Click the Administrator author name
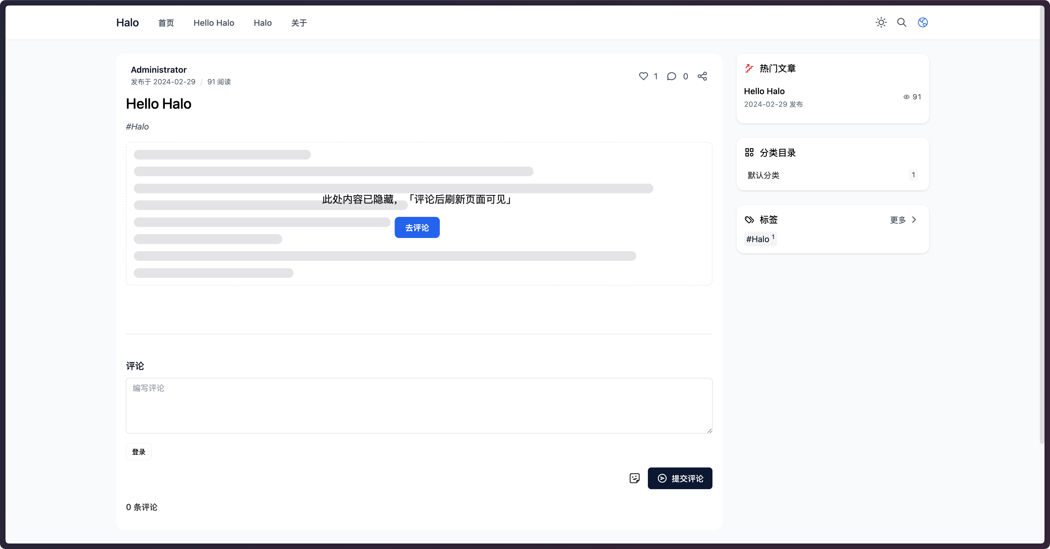 coord(159,70)
